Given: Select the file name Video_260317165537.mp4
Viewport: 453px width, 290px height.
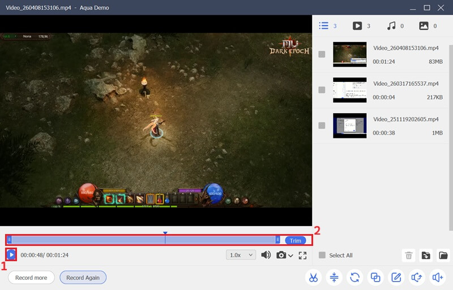Looking at the screenshot, I should pyautogui.click(x=405, y=84).
